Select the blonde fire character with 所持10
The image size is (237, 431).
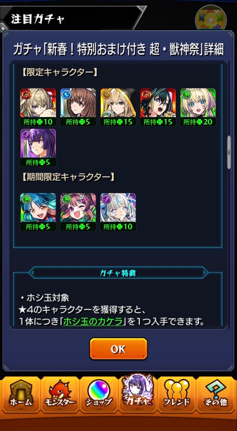tap(38, 107)
